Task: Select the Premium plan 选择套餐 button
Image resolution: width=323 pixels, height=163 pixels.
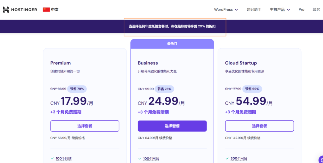Action: click(x=85, y=126)
